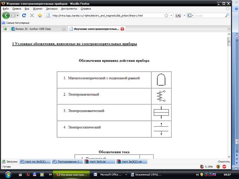Click the magnetoelectric moving-coil symbol image
This screenshot has height=179, width=239.
(161, 80)
